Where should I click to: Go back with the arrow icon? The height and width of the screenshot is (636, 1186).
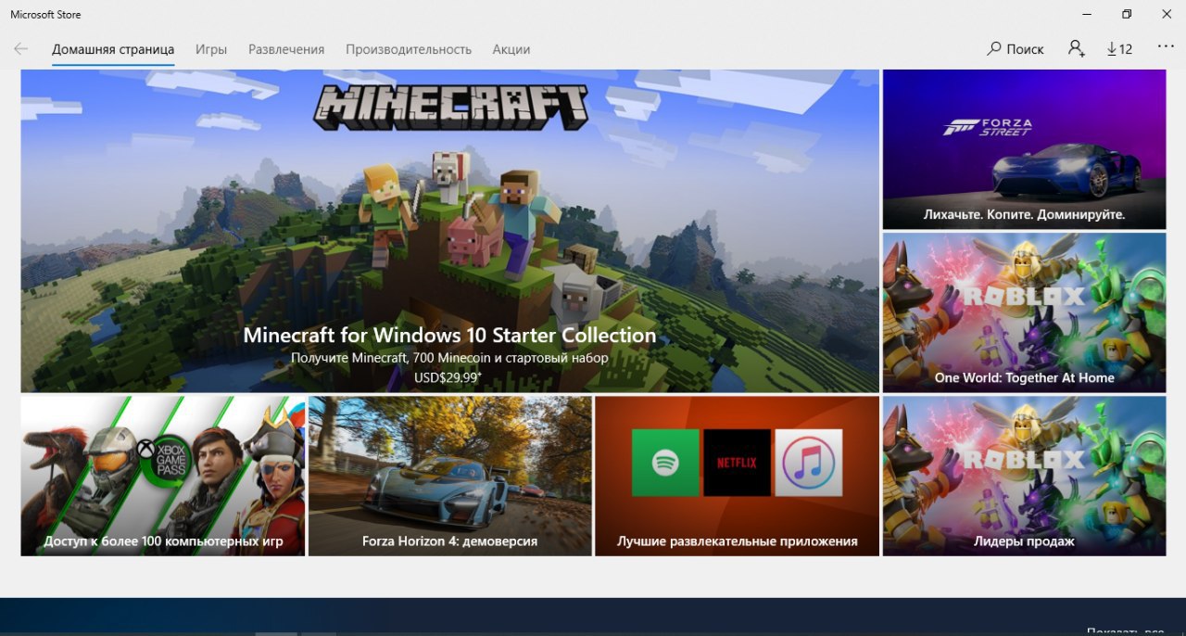point(20,49)
